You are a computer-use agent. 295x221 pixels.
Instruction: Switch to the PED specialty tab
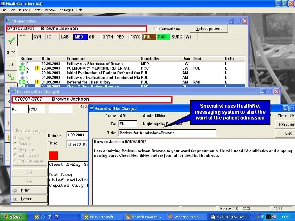(122, 37)
